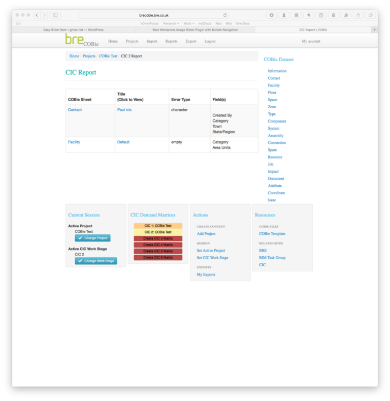The height and width of the screenshot is (401, 390).
Task: Click the bre COBie logo
Action: pyautogui.click(x=82, y=41)
